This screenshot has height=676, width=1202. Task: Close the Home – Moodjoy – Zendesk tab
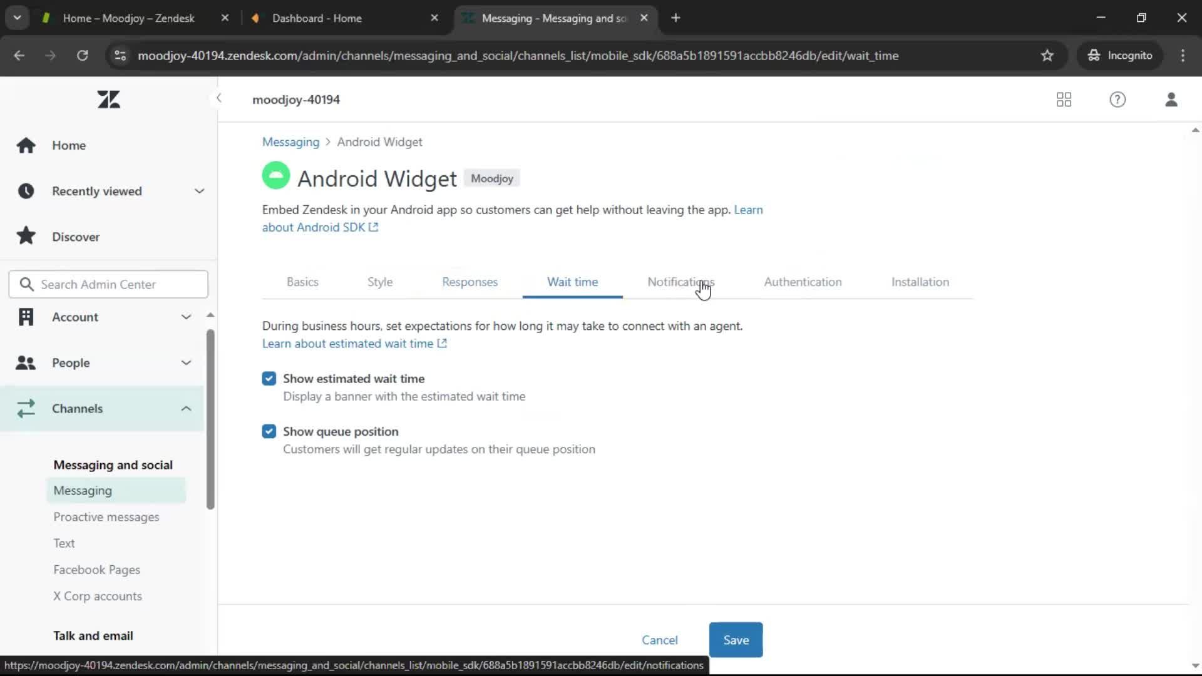[x=225, y=18]
